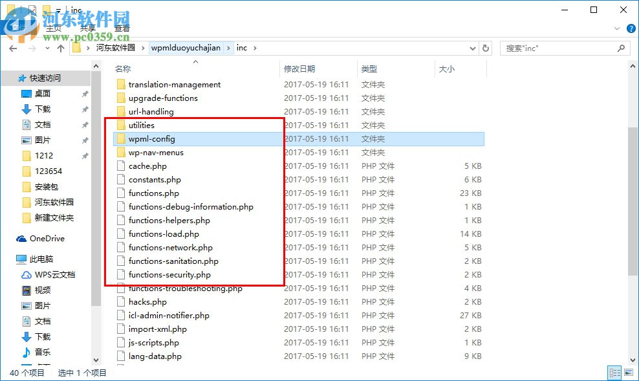The image size is (639, 381).
Task: Toggle pin on the 下载 quick access item
Action: pos(85,109)
